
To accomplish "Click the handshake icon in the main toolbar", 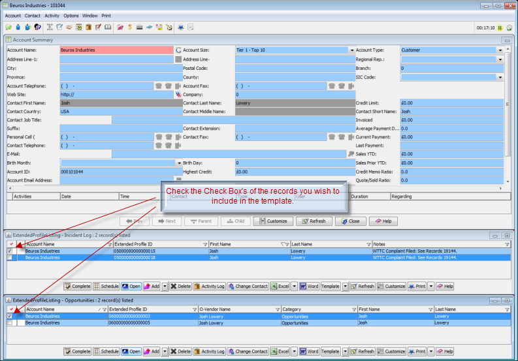I will (x=69, y=27).
